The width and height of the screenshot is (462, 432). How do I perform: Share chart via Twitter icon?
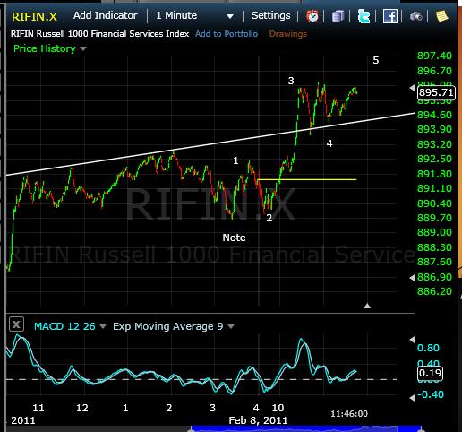point(364,16)
